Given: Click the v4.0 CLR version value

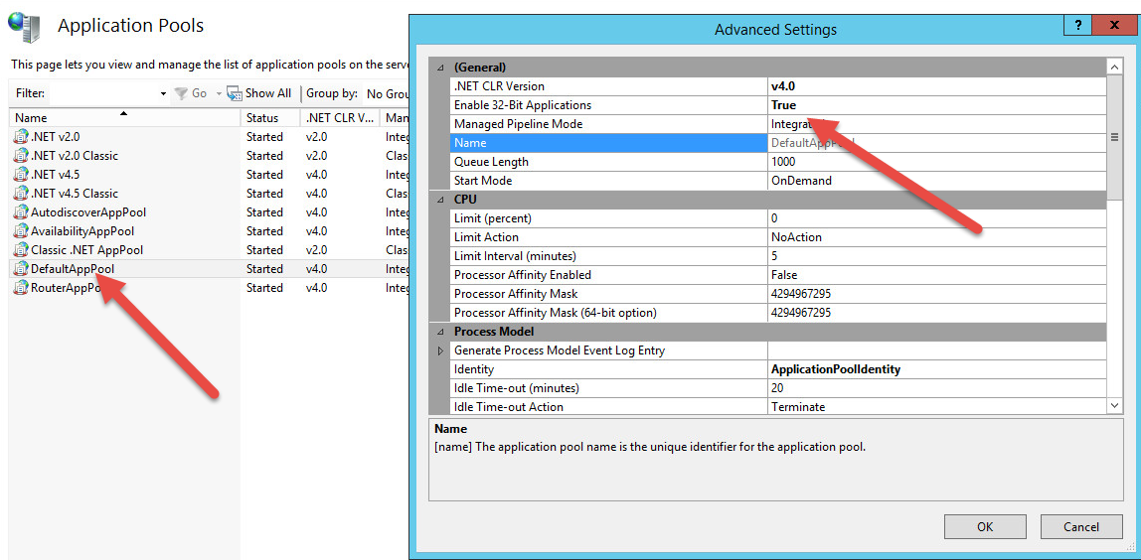Looking at the screenshot, I should click(x=784, y=85).
